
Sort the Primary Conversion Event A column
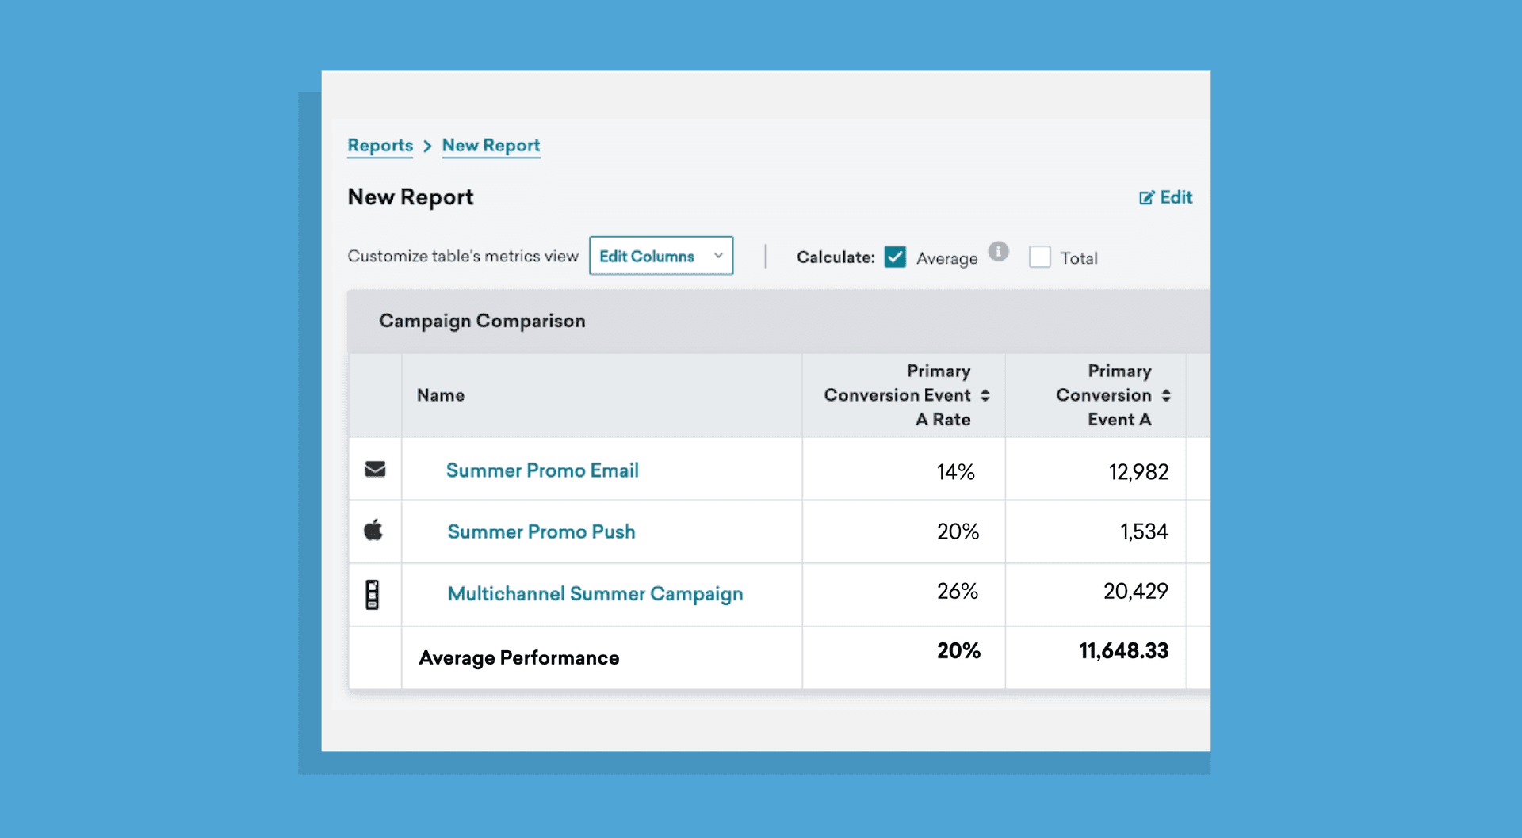[1167, 394]
